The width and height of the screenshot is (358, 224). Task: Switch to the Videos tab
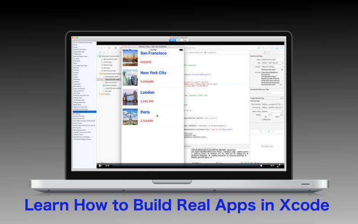click(173, 40)
